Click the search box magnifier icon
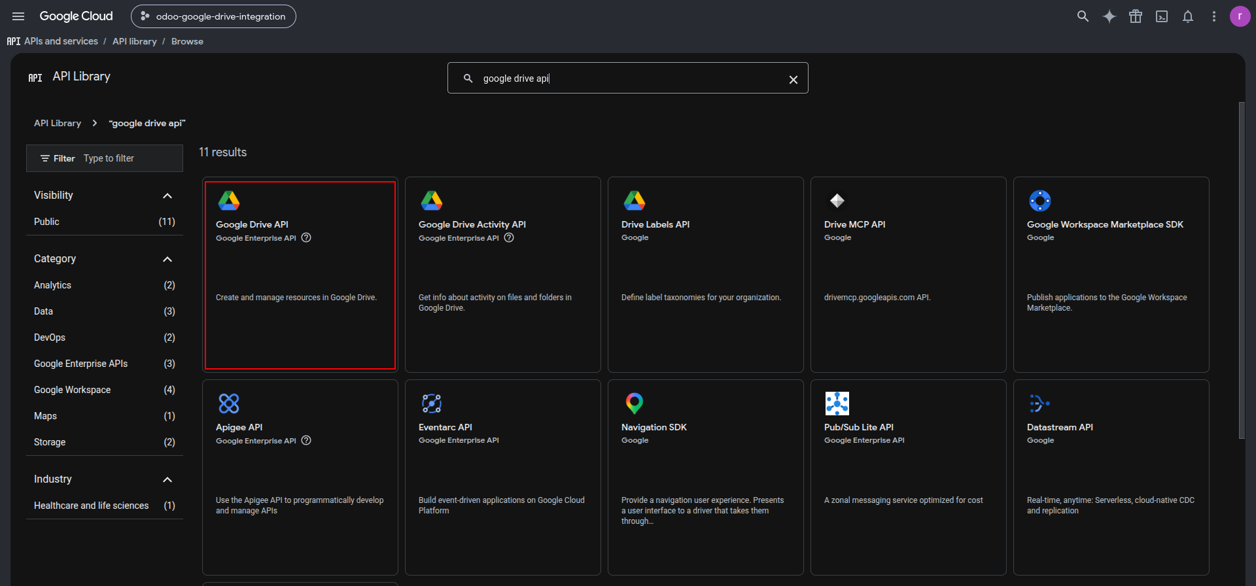The image size is (1256, 586). (468, 78)
